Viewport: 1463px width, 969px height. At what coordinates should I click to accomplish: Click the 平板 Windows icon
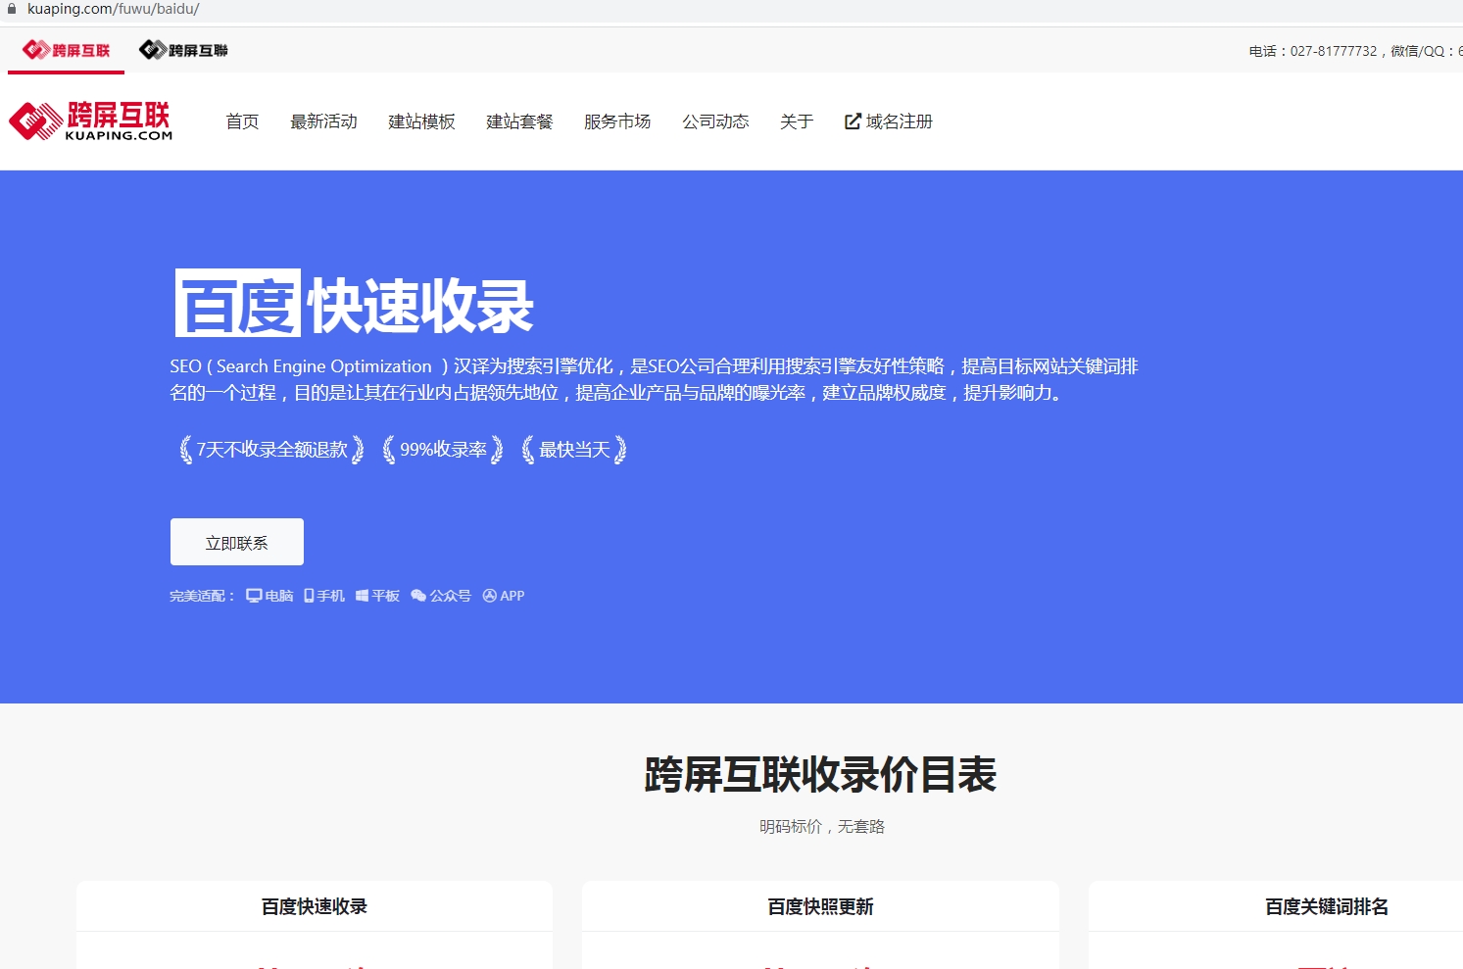point(362,596)
